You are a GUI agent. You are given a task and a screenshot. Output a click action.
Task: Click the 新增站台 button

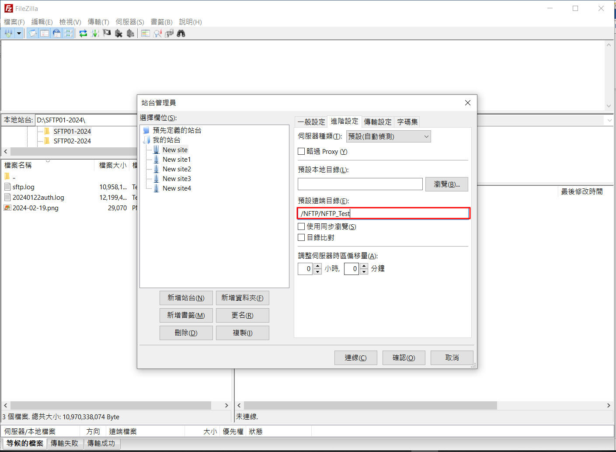(x=186, y=298)
